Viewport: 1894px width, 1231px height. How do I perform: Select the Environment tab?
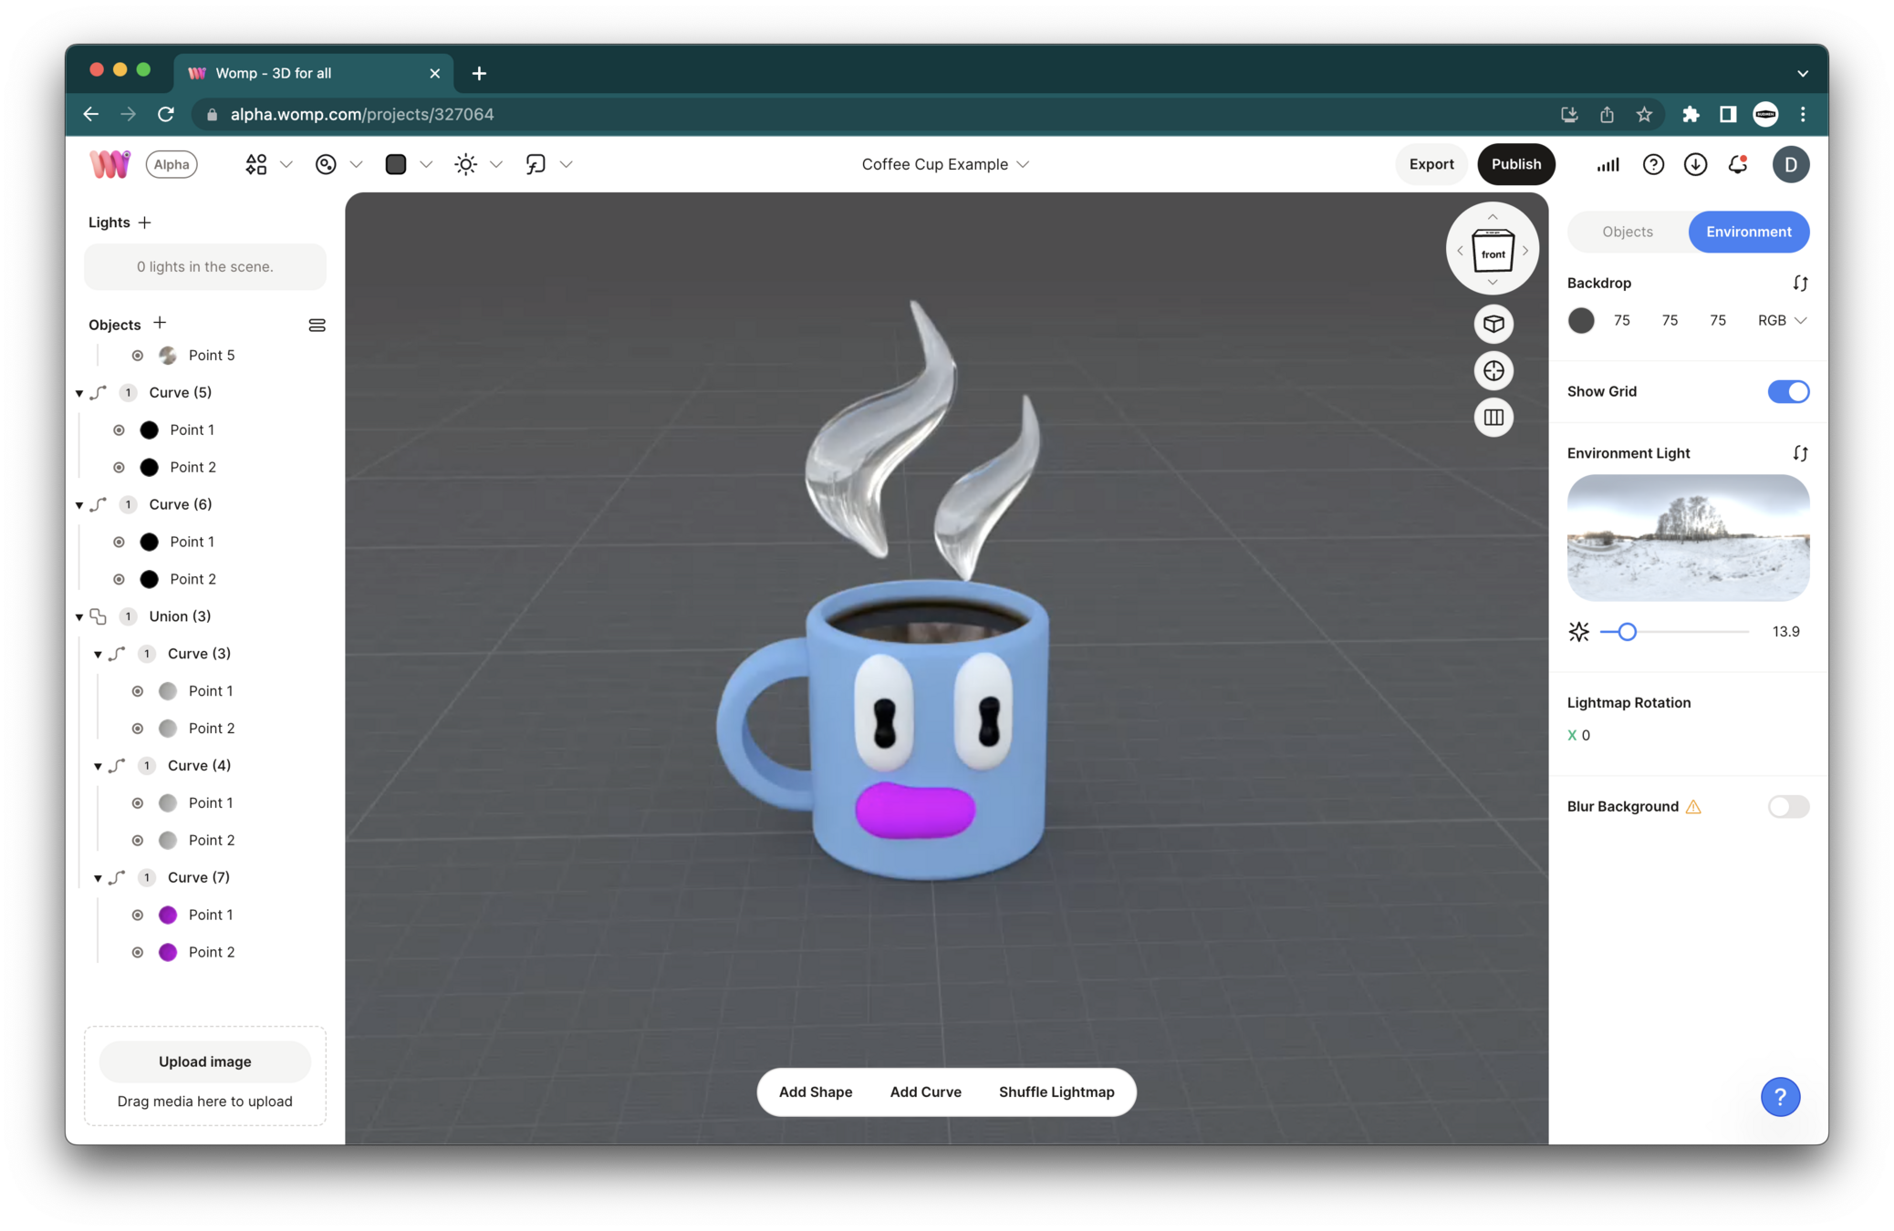[1748, 232]
